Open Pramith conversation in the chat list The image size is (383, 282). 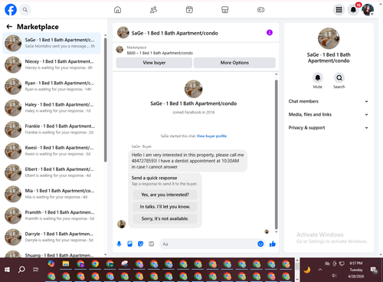pyautogui.click(x=52, y=215)
